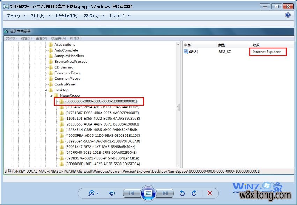Open the dropdown arrow beside 刻录(U)
Image resolution: width=297 pixels, height=205 pixels.
[x=103, y=15]
